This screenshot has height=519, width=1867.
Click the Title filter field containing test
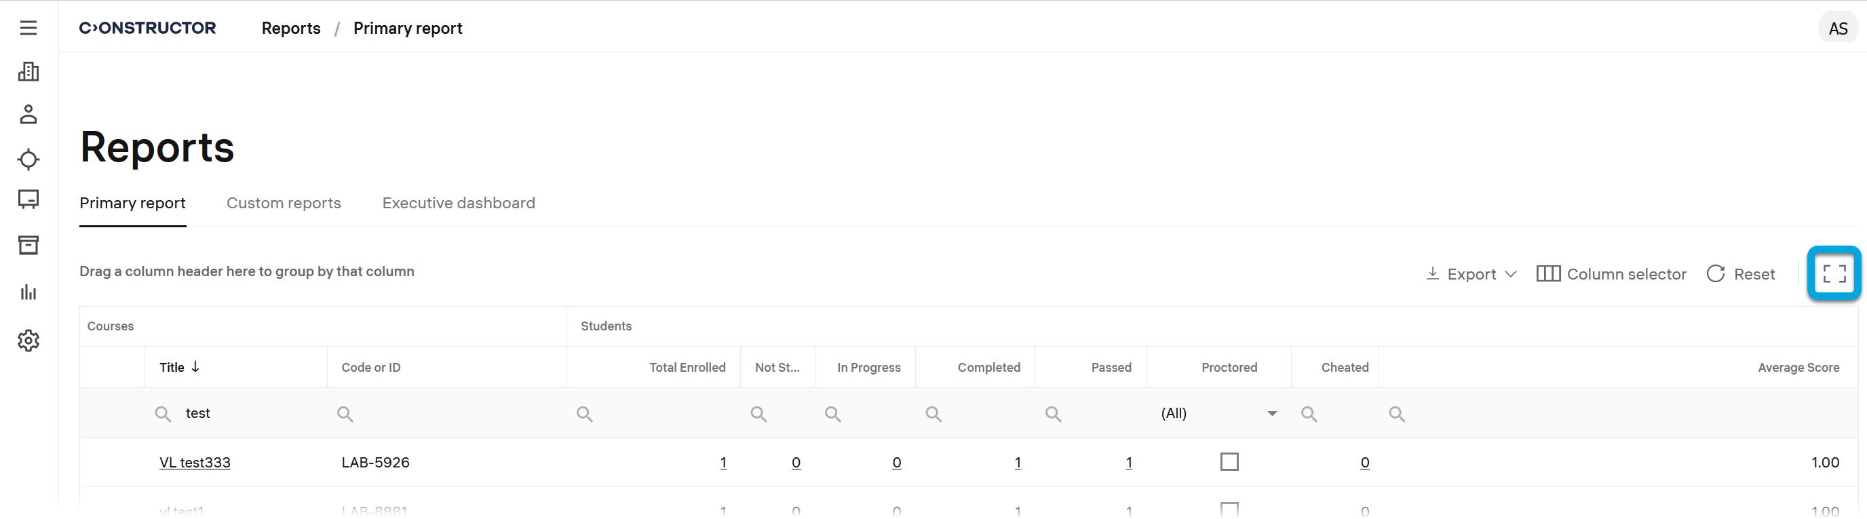point(246,413)
